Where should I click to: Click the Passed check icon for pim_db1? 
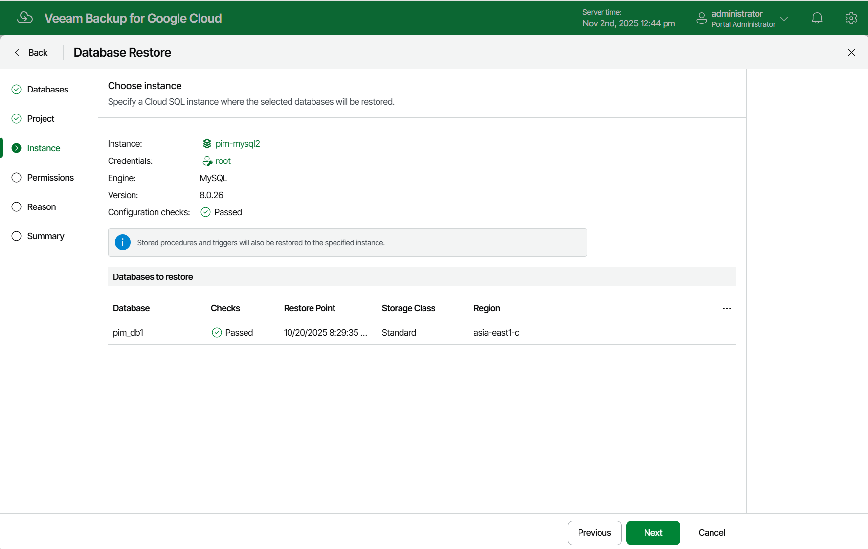coord(217,333)
